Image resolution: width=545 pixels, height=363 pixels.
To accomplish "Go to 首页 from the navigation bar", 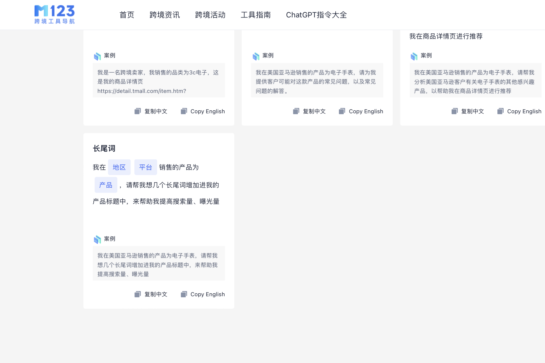I will tap(127, 15).
